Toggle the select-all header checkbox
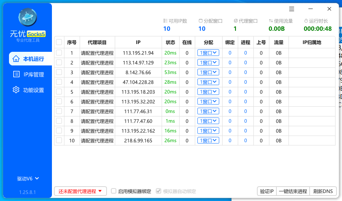342x201 pixels. [x=59, y=42]
